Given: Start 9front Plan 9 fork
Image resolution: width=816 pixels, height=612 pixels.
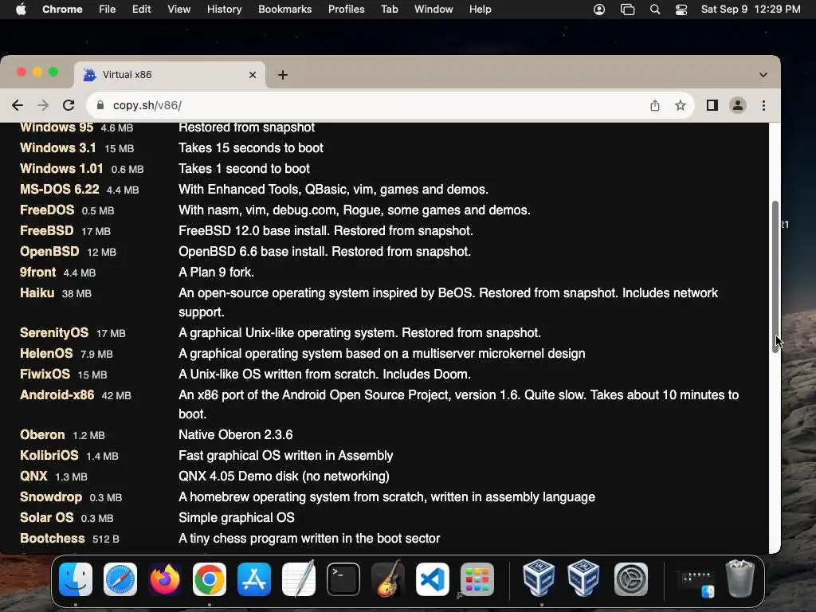Looking at the screenshot, I should [x=37, y=273].
